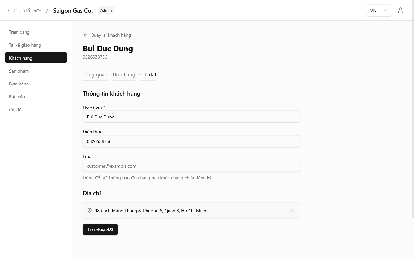Click the back arrow icon above customer name

[85, 35]
